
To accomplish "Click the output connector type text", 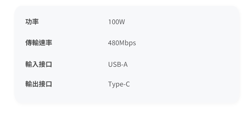I will point(119,84).
